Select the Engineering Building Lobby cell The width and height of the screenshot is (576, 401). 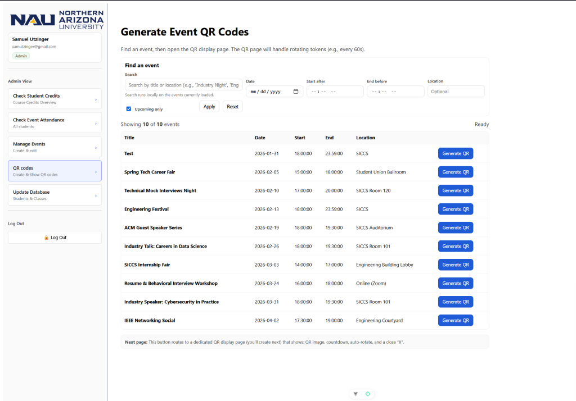(x=385, y=265)
